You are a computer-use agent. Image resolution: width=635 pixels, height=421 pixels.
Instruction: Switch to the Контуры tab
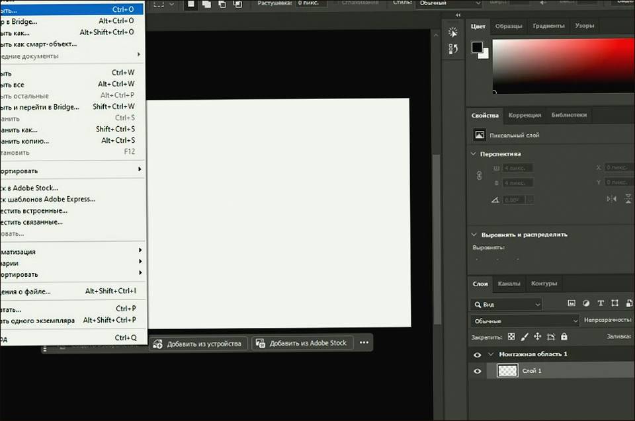[544, 284]
